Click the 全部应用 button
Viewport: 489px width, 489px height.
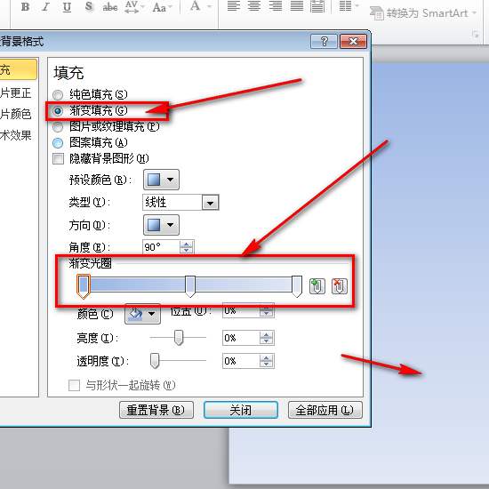[x=325, y=410]
